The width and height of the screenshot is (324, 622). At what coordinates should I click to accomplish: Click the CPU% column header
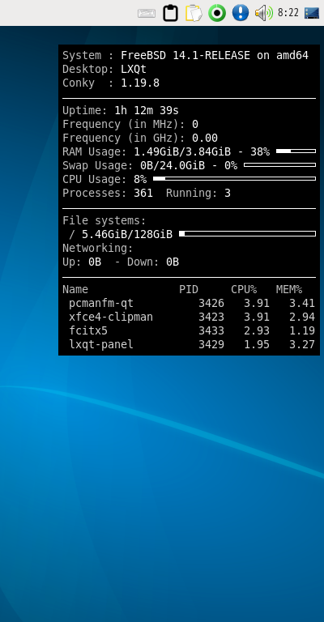244,290
